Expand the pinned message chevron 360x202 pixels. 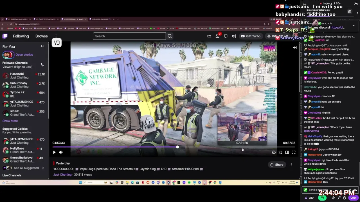click(x=354, y=25)
